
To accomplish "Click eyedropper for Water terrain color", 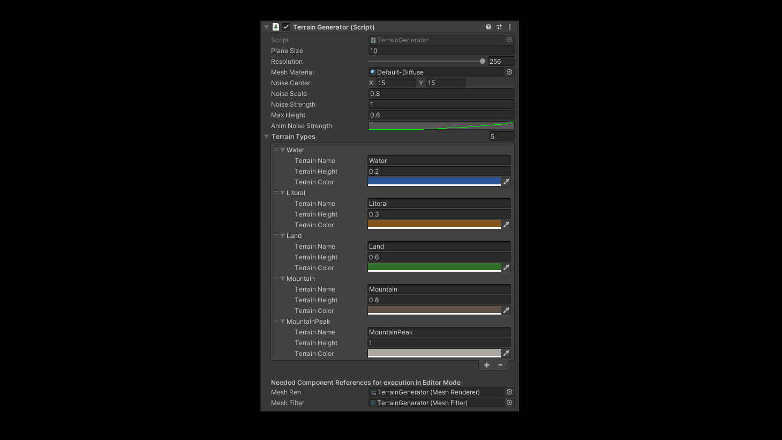I will tap(506, 182).
